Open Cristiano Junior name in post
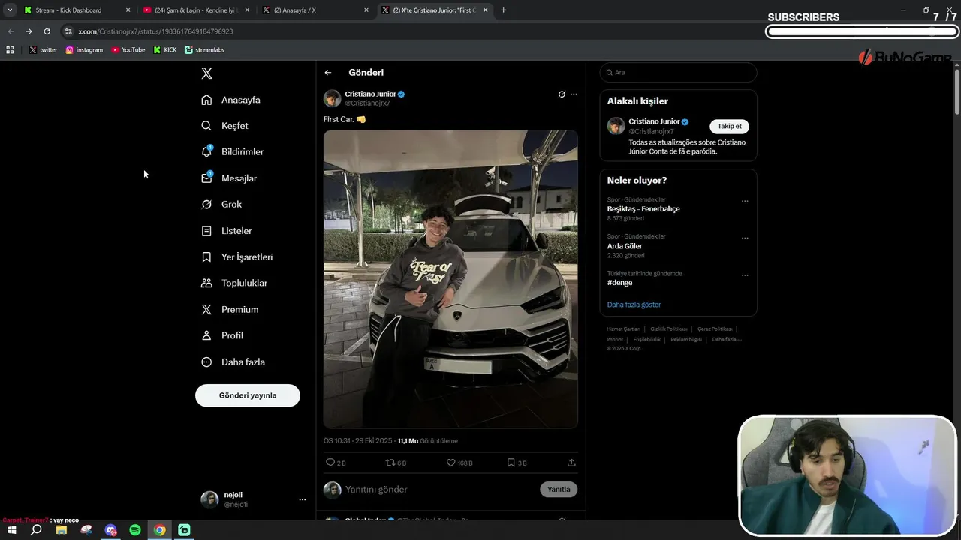This screenshot has width=961, height=540. click(x=370, y=94)
